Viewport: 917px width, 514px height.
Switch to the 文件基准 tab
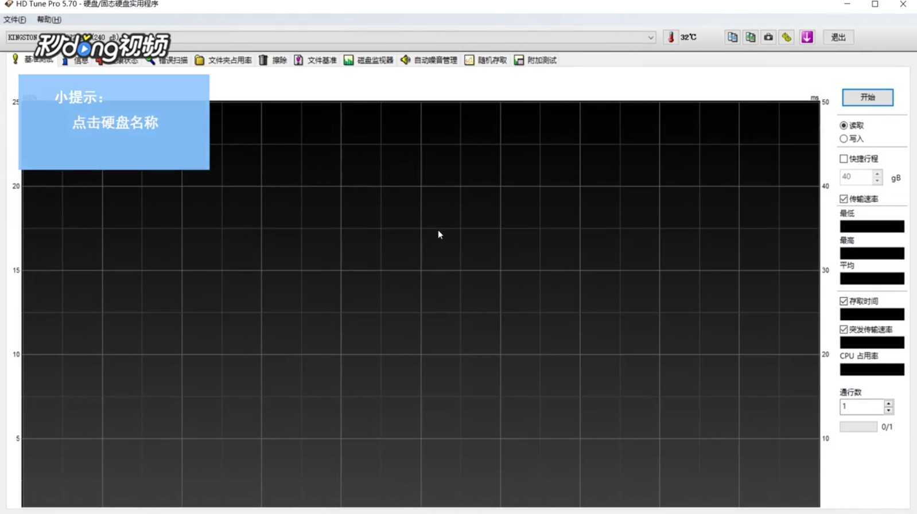click(x=315, y=60)
